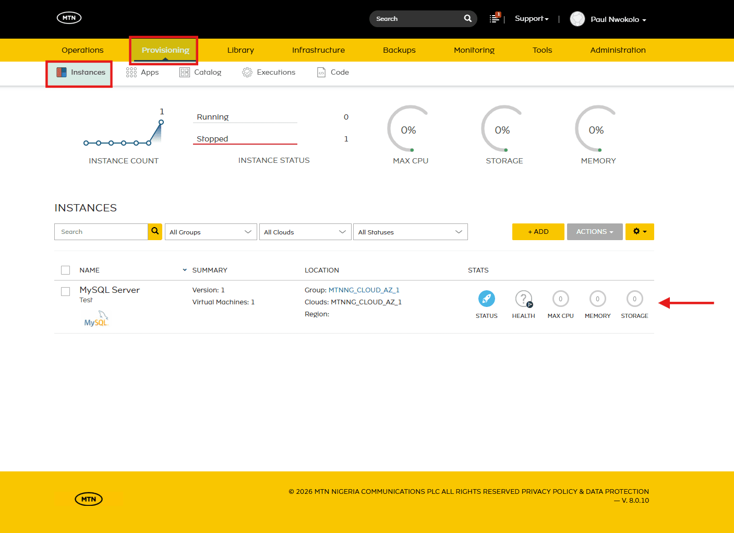The image size is (734, 533).
Task: Click the MTN logo in the footer
Action: coord(89,499)
